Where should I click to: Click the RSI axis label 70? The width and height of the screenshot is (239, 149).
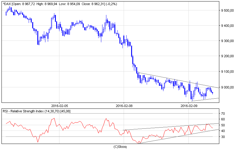(x=223, y=114)
